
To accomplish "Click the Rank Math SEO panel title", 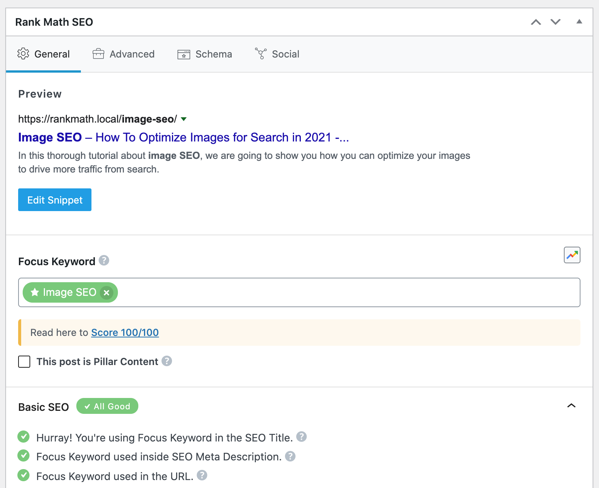I will [x=54, y=22].
